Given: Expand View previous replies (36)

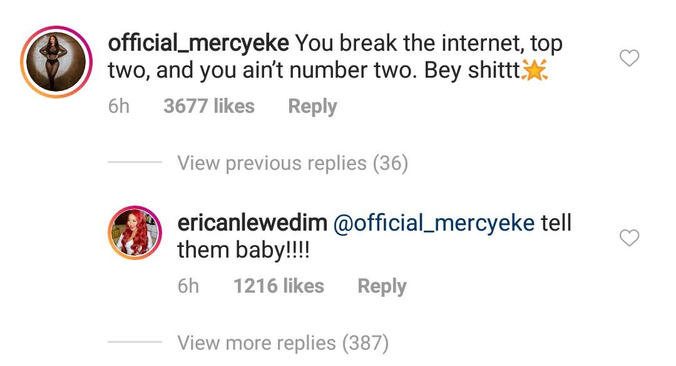Looking at the screenshot, I should [x=293, y=163].
